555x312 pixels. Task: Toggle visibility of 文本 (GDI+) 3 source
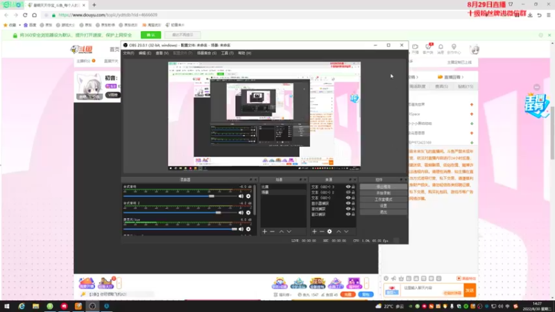(x=348, y=187)
